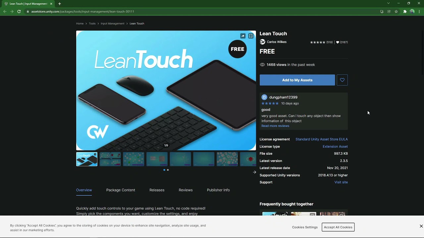The height and width of the screenshot is (238, 424).
Task: Go to Input Management in the breadcrumb
Action: coord(112,23)
